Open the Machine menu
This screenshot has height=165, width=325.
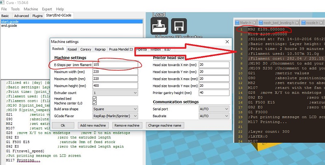(x=31, y=9)
